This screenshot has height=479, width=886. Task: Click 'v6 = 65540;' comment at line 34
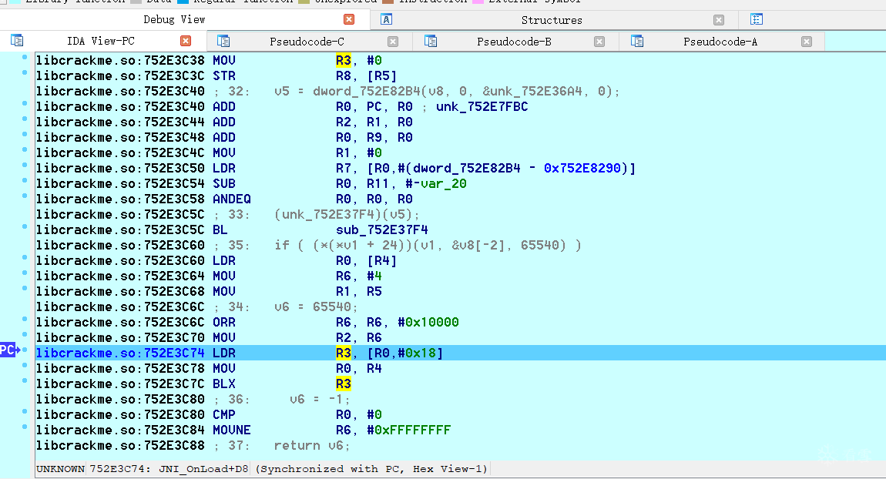[x=316, y=306]
